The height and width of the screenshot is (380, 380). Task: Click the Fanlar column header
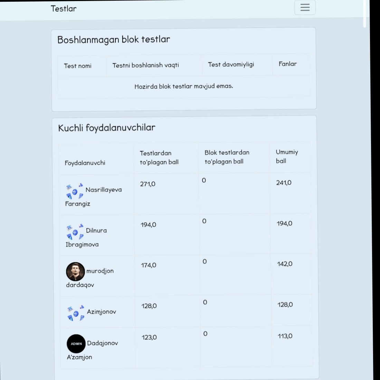coord(287,64)
